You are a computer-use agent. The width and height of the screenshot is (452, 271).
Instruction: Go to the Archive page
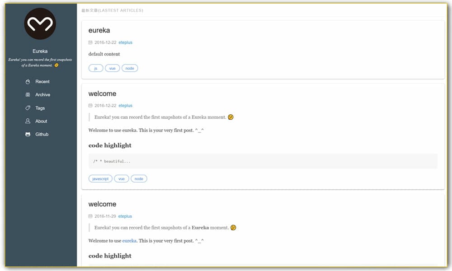click(42, 95)
